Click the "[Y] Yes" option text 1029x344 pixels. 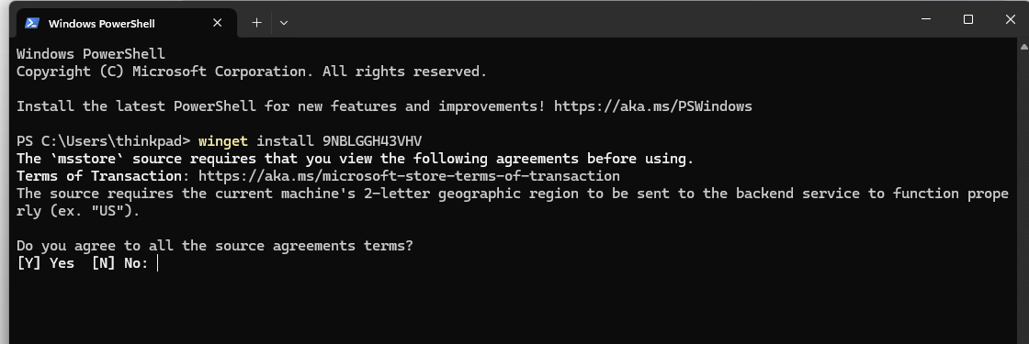tap(45, 264)
